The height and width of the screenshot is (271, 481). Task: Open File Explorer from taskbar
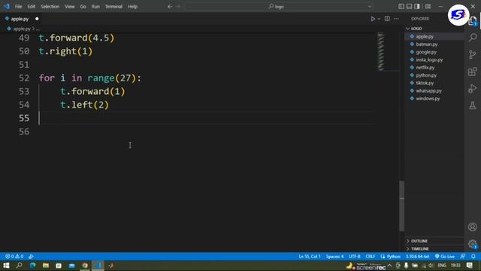tap(46, 266)
